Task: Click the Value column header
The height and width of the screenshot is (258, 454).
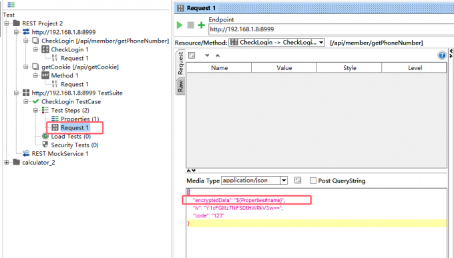Action: 284,68
